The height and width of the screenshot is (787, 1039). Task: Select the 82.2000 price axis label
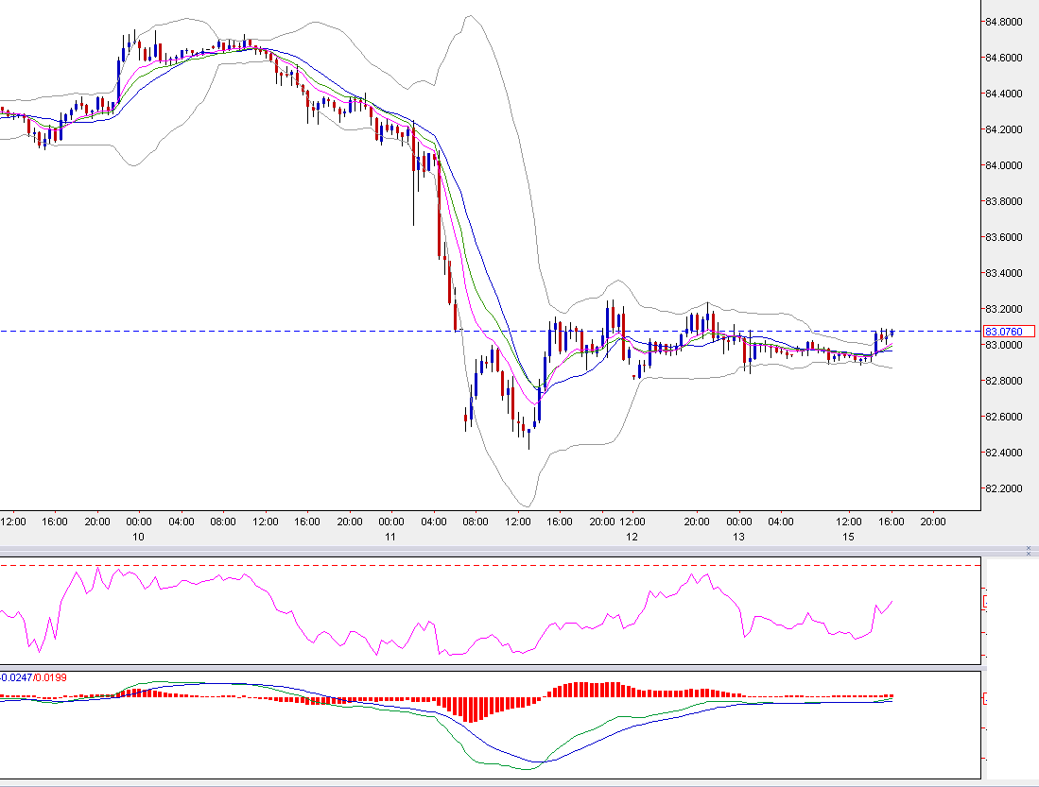click(x=1004, y=488)
